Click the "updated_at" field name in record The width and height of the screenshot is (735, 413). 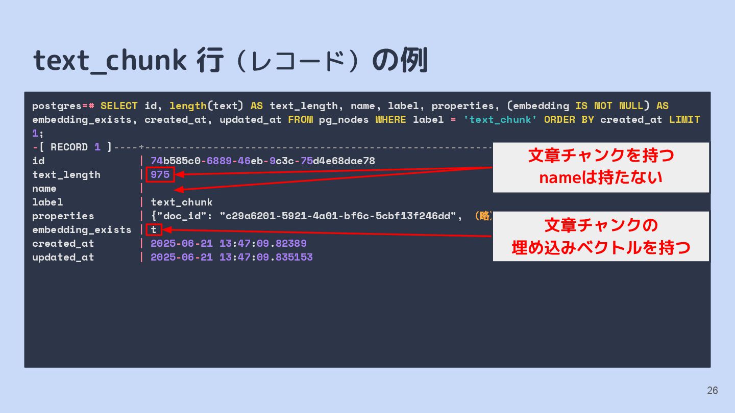pos(63,257)
